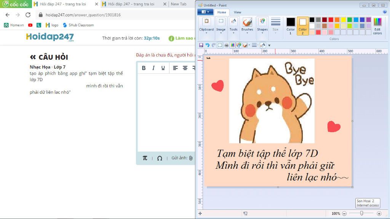Pick the black palette color
Image resolution: width=390 pixels, height=219 pixels.
click(x=312, y=20)
